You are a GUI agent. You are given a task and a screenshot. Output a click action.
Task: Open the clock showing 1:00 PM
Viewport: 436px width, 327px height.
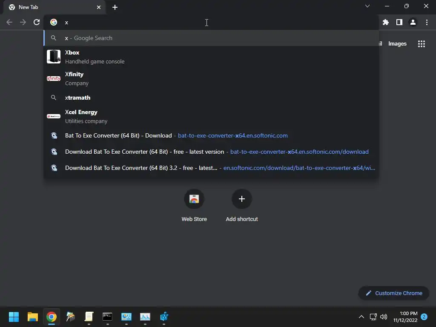(405, 317)
